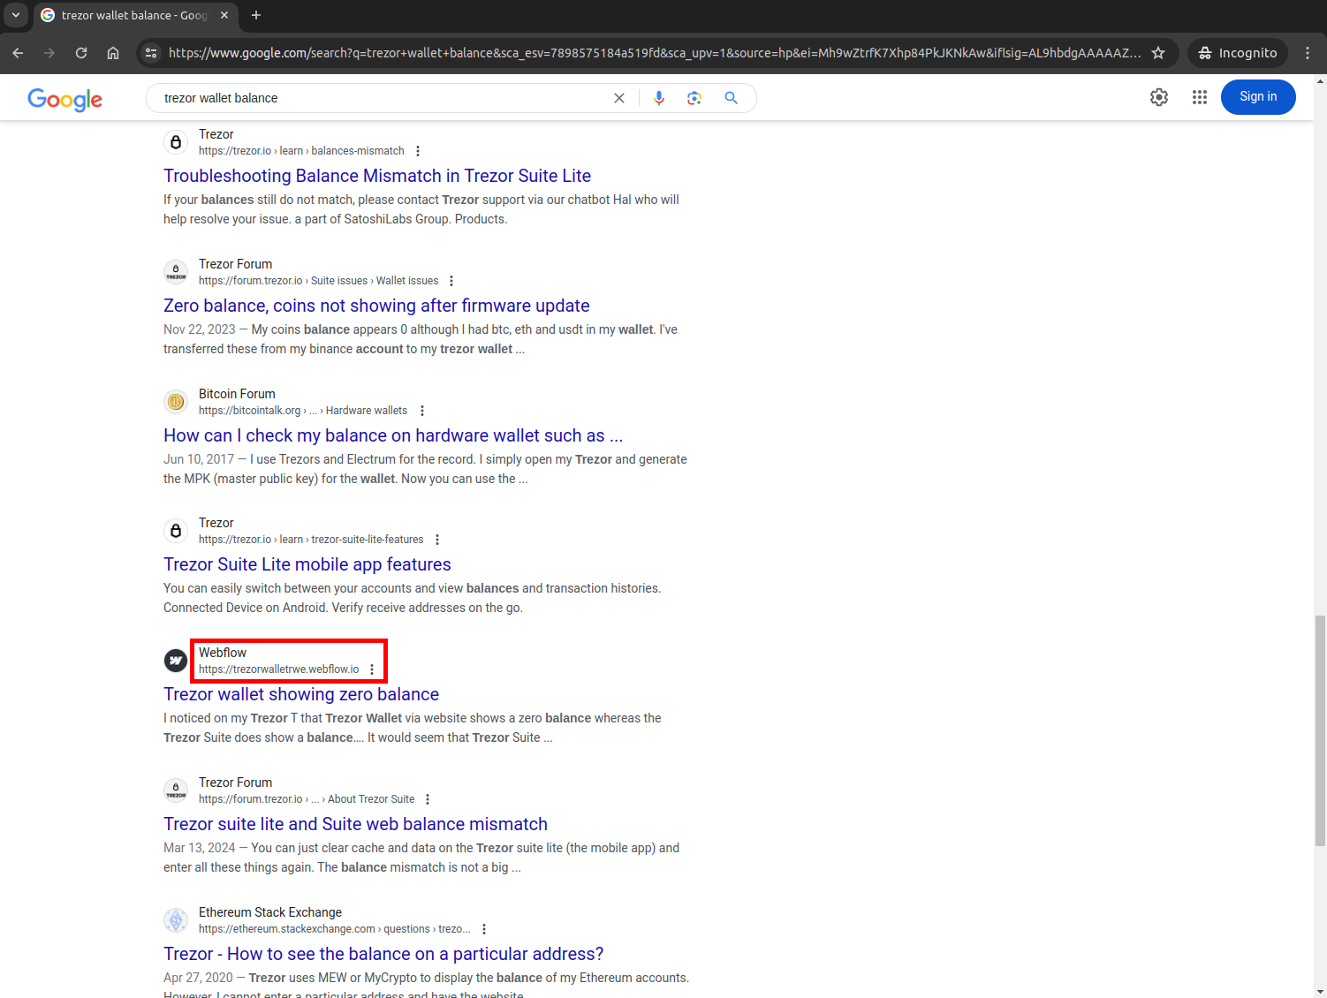Open more options for Trezor Forum Wallet issues result
Screen dimensions: 1327x998
[451, 281]
